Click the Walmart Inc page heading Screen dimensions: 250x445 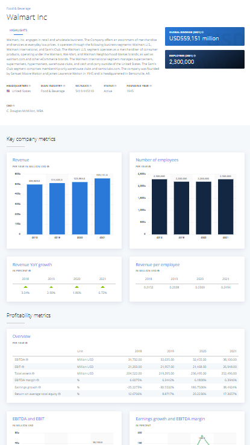click(x=27, y=17)
